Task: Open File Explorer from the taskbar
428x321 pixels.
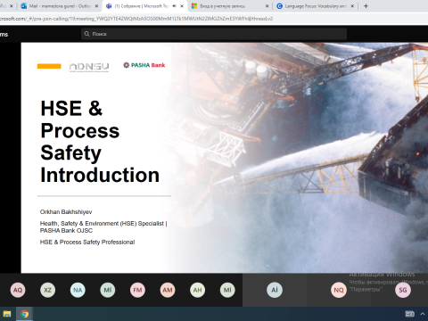Action: click(7, 314)
